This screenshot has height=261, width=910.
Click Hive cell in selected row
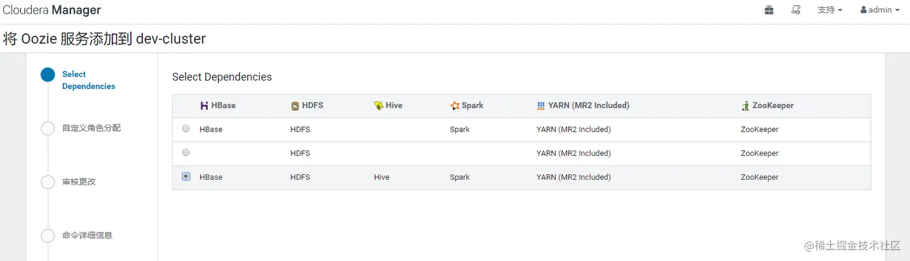coord(382,177)
